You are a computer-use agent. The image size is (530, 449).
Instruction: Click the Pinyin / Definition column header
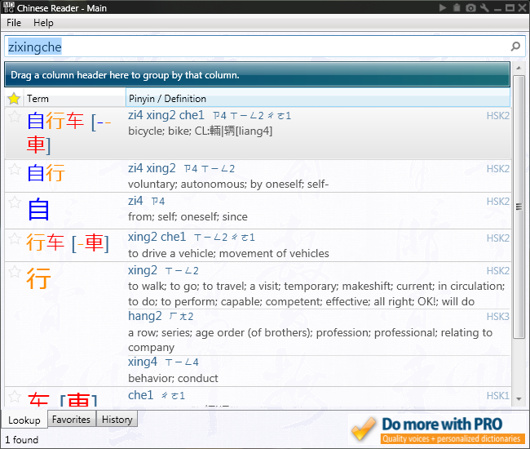coord(318,99)
